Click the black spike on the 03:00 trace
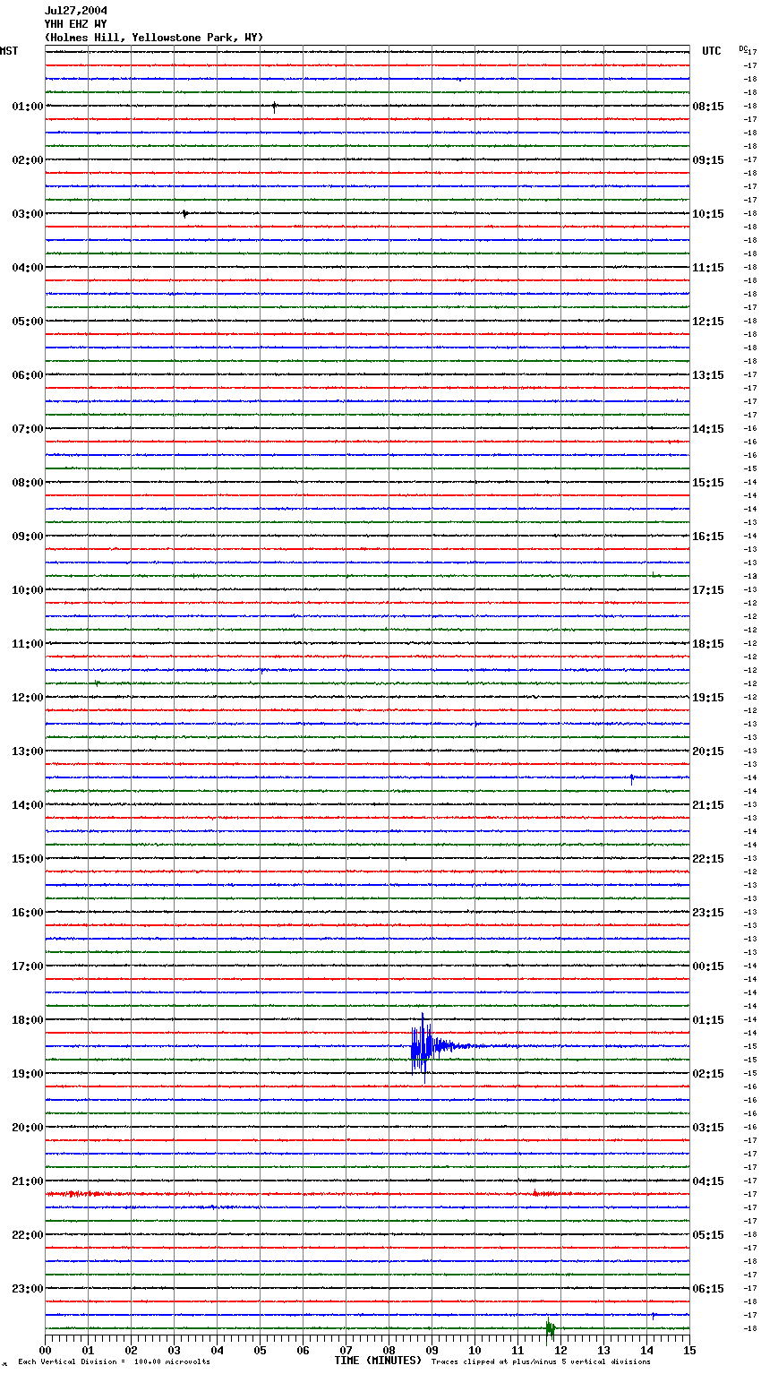The height and width of the screenshot is (1374, 761). (184, 214)
